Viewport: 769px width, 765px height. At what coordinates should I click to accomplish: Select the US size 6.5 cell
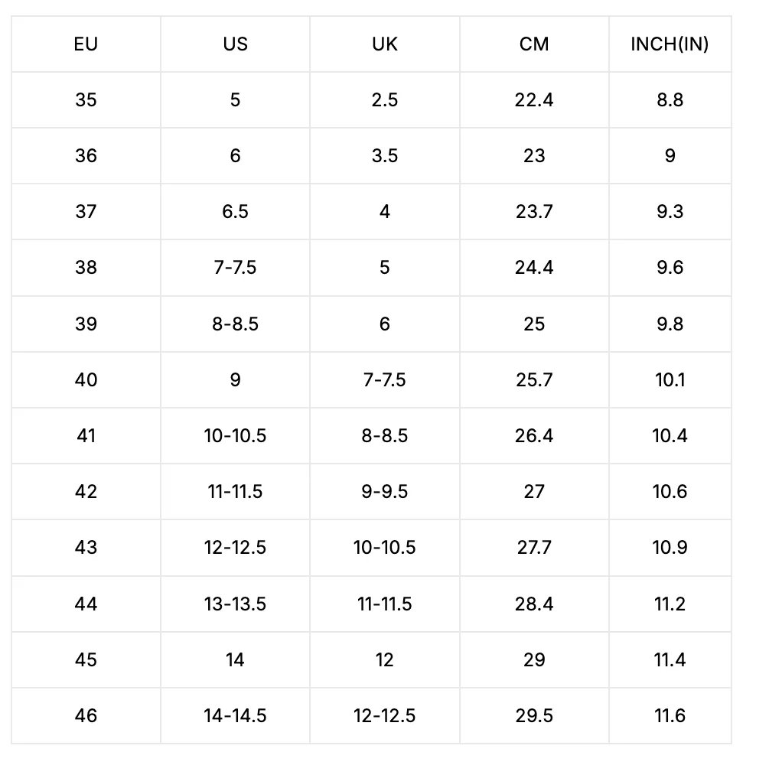[235, 212]
